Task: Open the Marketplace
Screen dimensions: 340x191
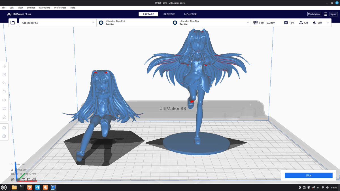Action: point(314,14)
